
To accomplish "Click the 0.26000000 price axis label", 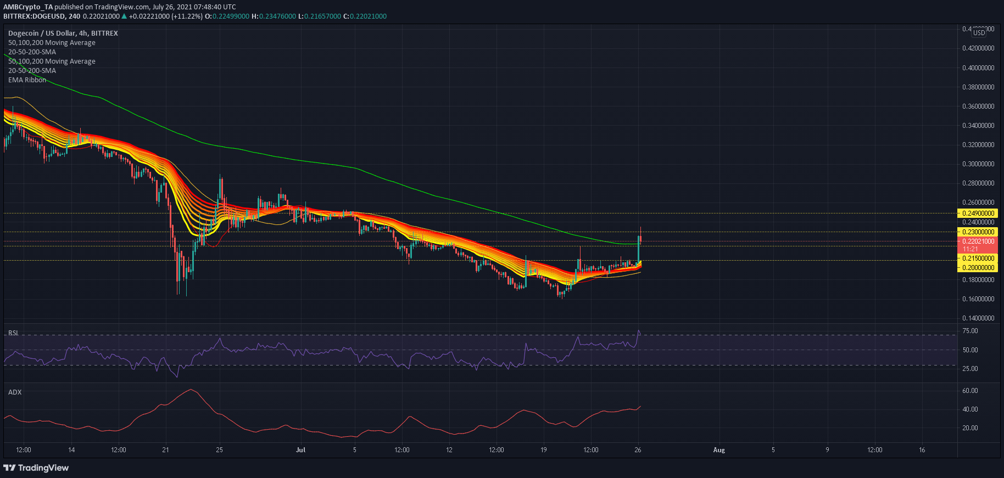I will [978, 203].
